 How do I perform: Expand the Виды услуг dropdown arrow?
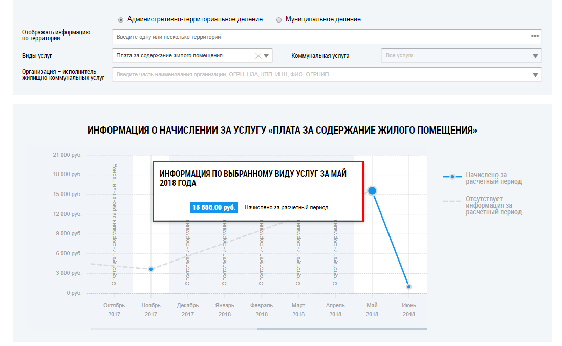[x=267, y=56]
